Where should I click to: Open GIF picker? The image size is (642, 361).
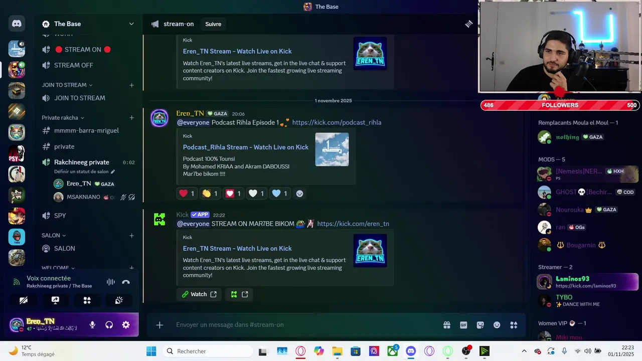pyautogui.click(x=463, y=325)
